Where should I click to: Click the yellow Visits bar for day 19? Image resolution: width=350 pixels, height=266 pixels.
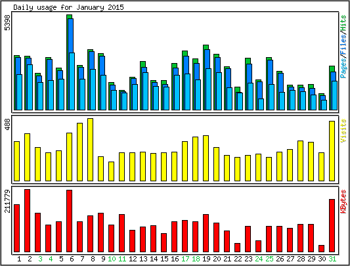coord(206,158)
